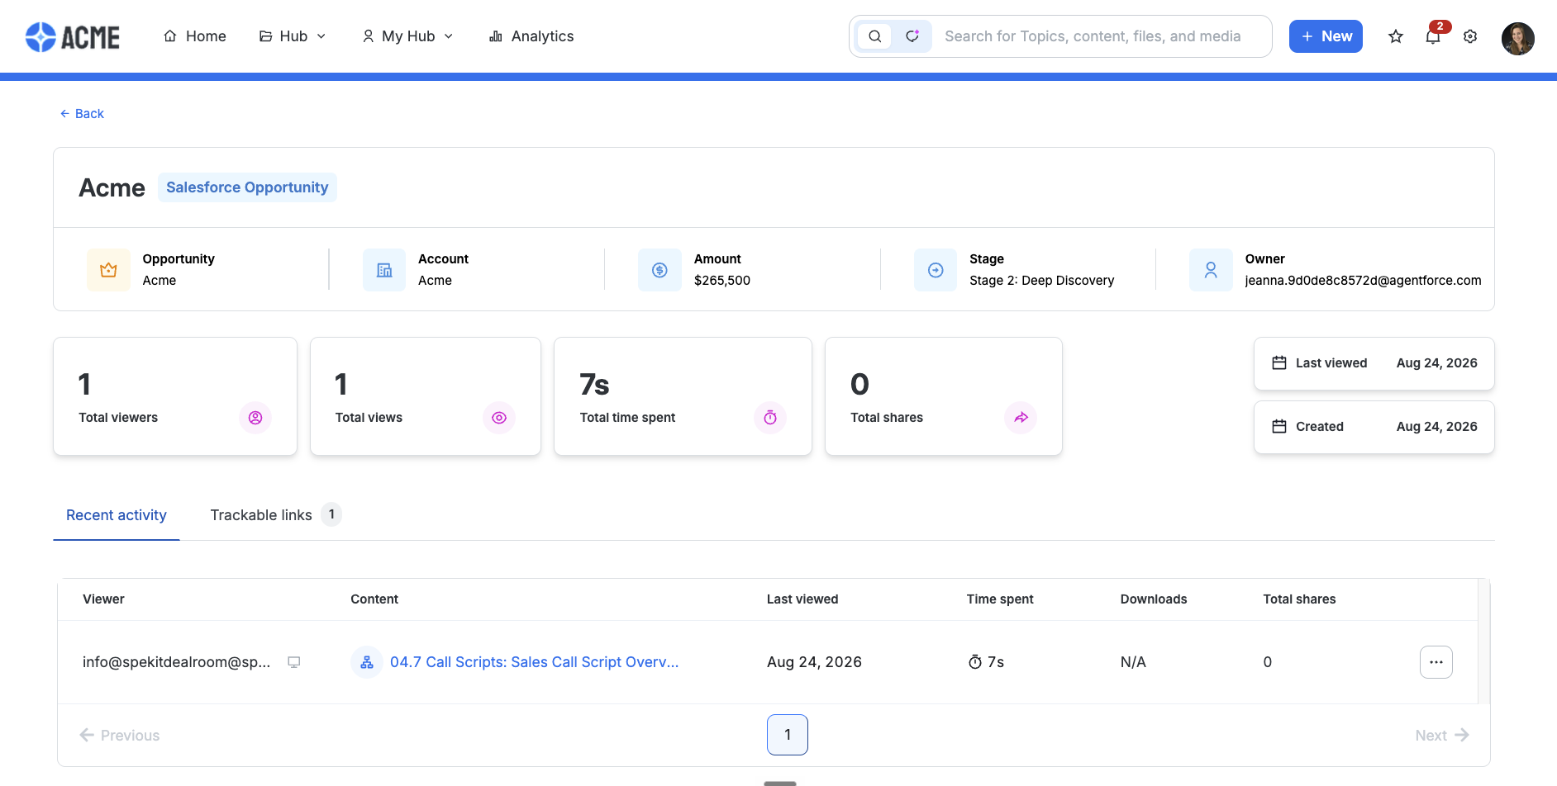Click the Trackable links count badge
This screenshot has height=786, width=1557.
click(331, 514)
